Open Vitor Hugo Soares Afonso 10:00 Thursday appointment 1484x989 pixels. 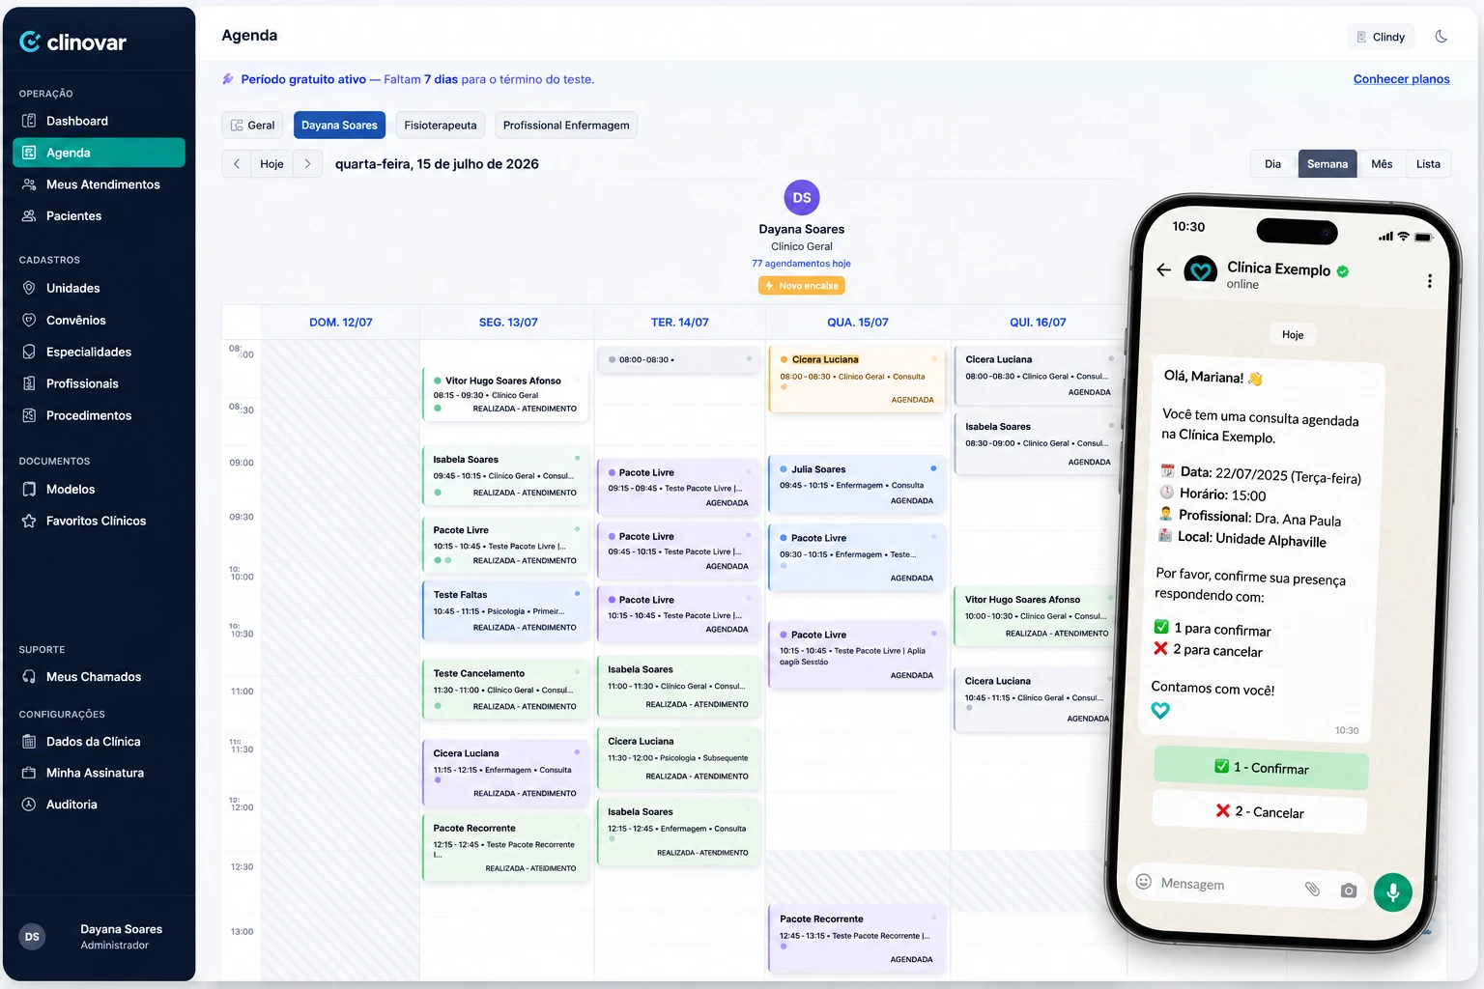1037,616
